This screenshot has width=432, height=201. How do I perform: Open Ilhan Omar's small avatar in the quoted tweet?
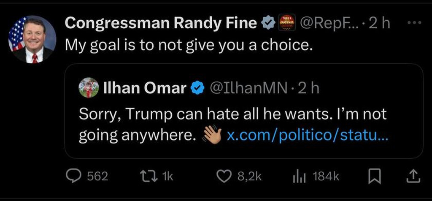tap(89, 88)
